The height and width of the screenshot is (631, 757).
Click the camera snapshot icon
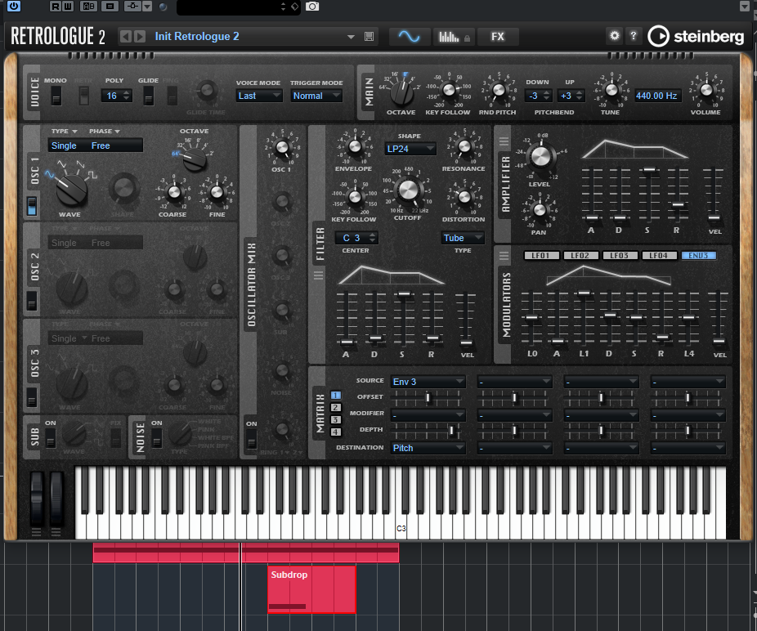pos(312,7)
